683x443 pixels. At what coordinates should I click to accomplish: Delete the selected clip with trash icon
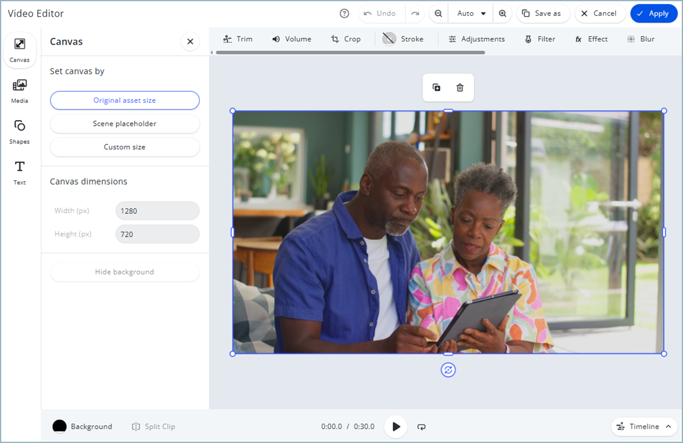coord(460,88)
